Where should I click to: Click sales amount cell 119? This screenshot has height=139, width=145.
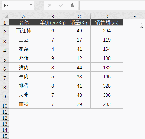[107, 39]
